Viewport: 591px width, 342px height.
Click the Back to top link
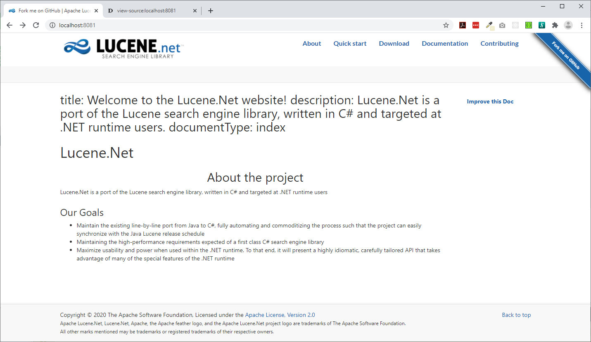click(516, 315)
